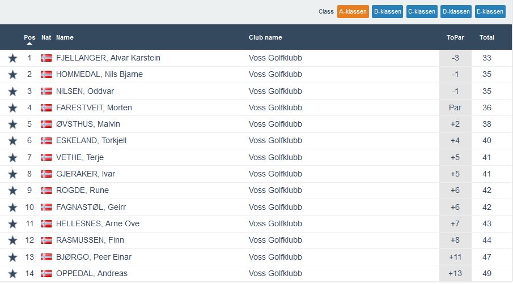Image resolution: width=513 pixels, height=284 pixels.
Task: Click the Club name column header
Action: [x=265, y=37]
